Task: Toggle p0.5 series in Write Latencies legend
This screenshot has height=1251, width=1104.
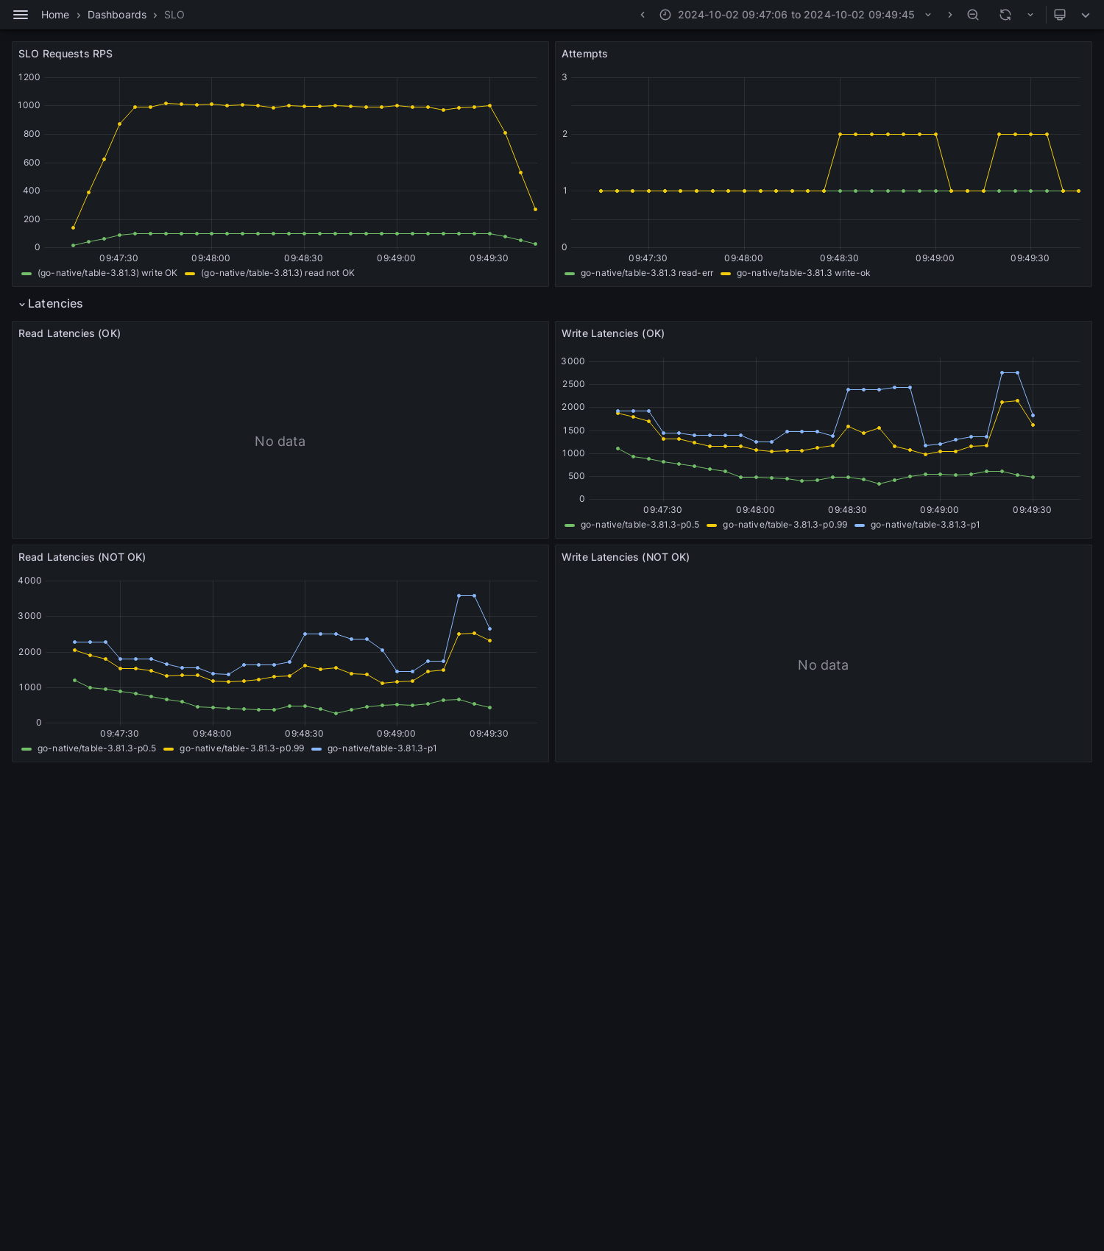Action: click(x=640, y=525)
